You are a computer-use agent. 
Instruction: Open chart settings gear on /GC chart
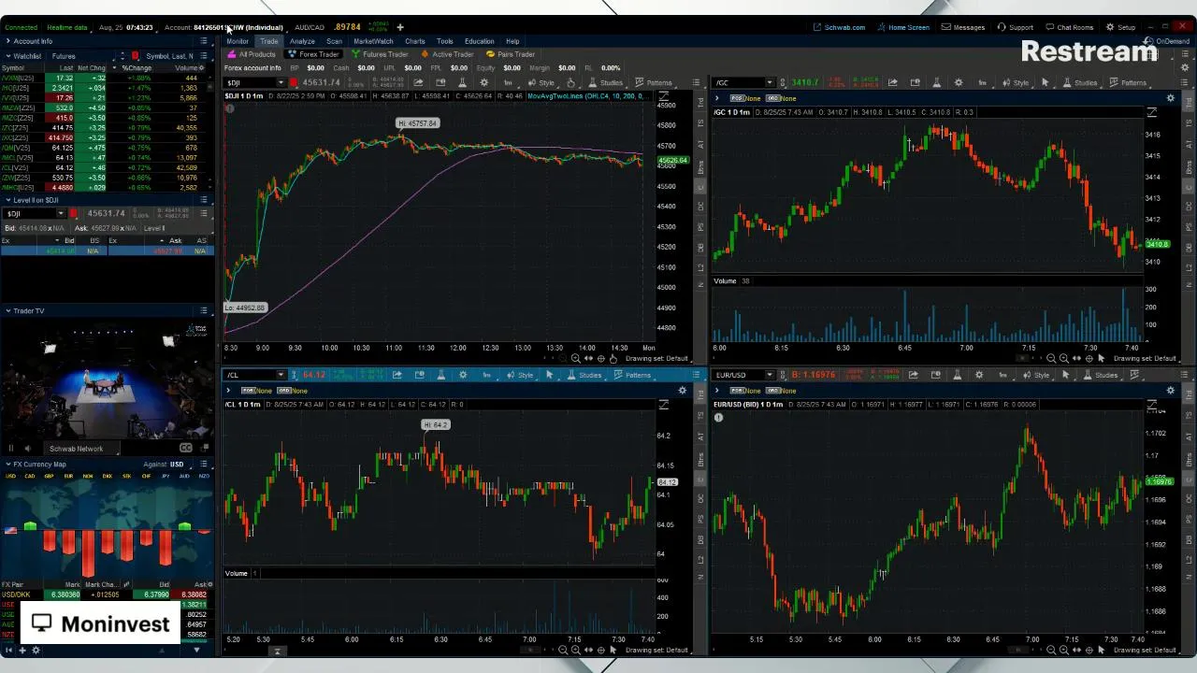[959, 82]
